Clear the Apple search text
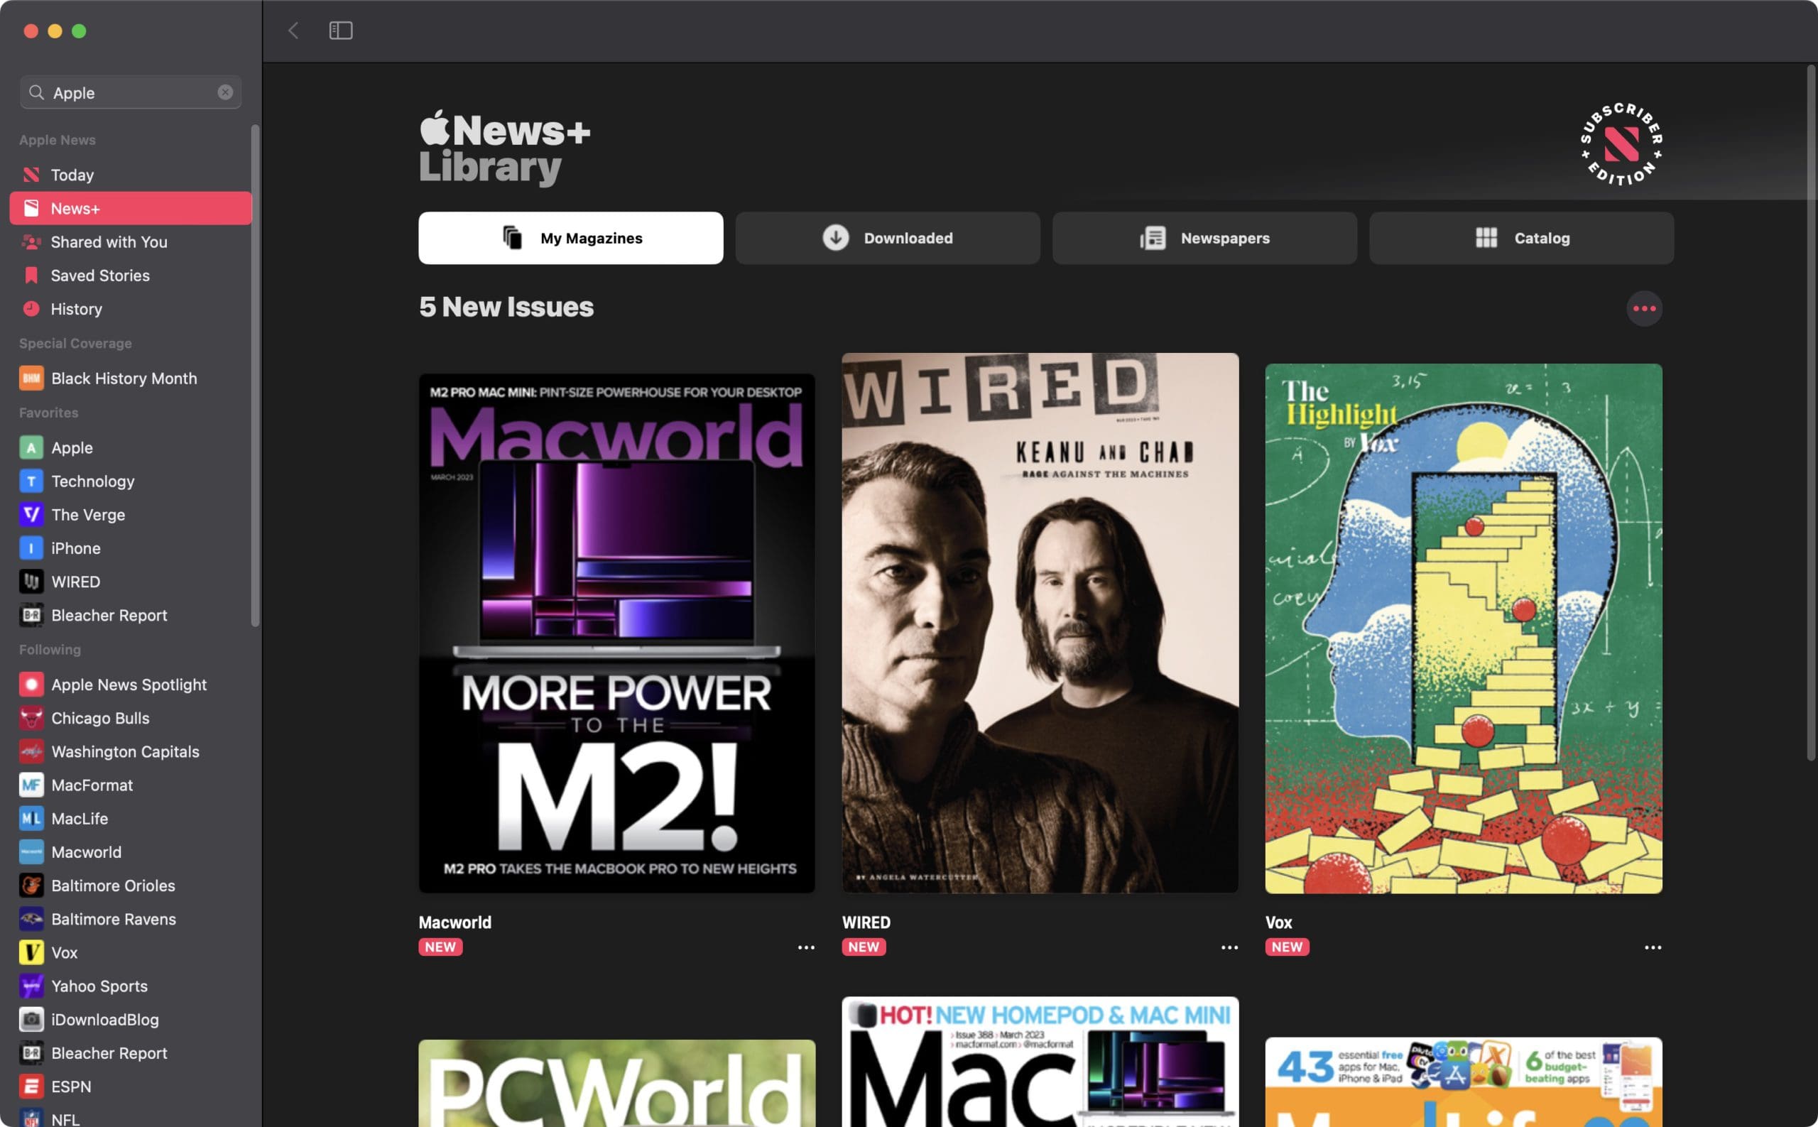The height and width of the screenshot is (1127, 1818). (x=225, y=92)
